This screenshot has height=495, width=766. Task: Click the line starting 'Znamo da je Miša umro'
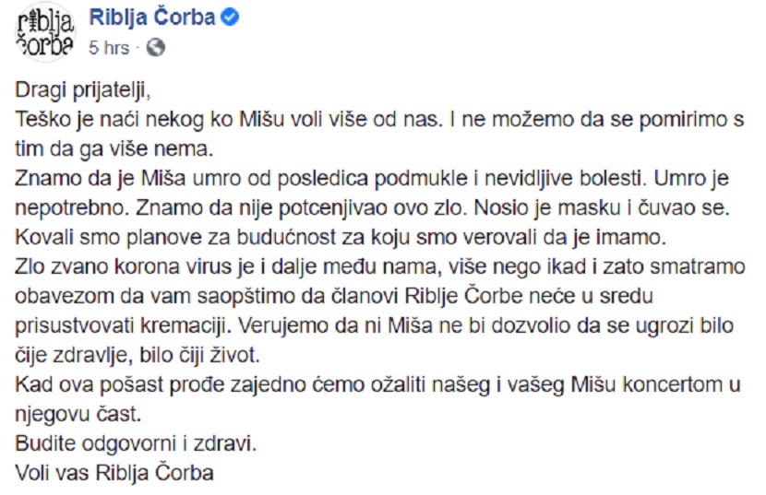(372, 179)
